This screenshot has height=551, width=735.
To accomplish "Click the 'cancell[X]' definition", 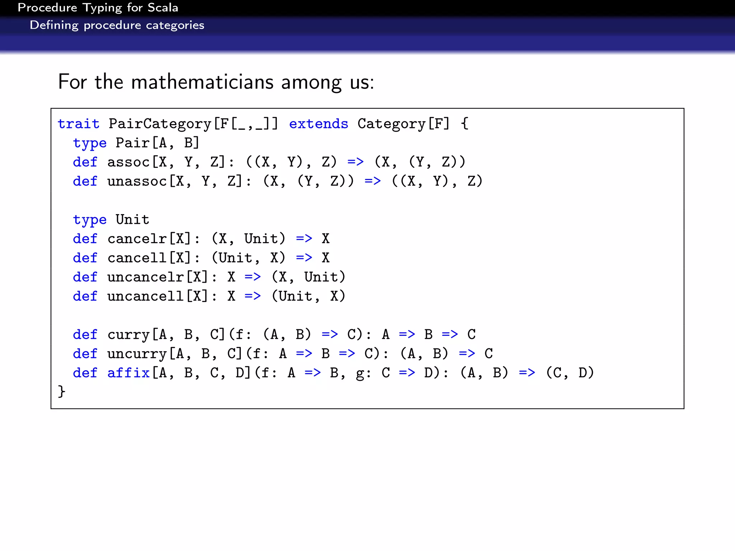I will click(x=149, y=258).
